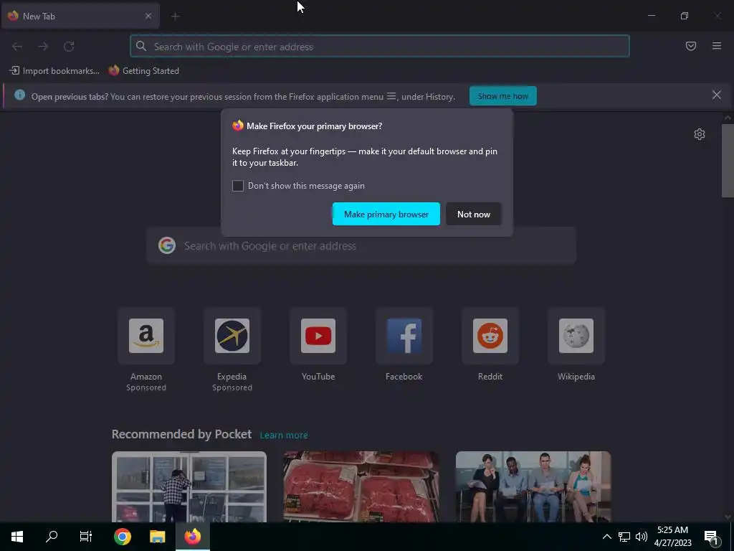Click the Show me how button
This screenshot has height=551, width=734.
pos(502,96)
